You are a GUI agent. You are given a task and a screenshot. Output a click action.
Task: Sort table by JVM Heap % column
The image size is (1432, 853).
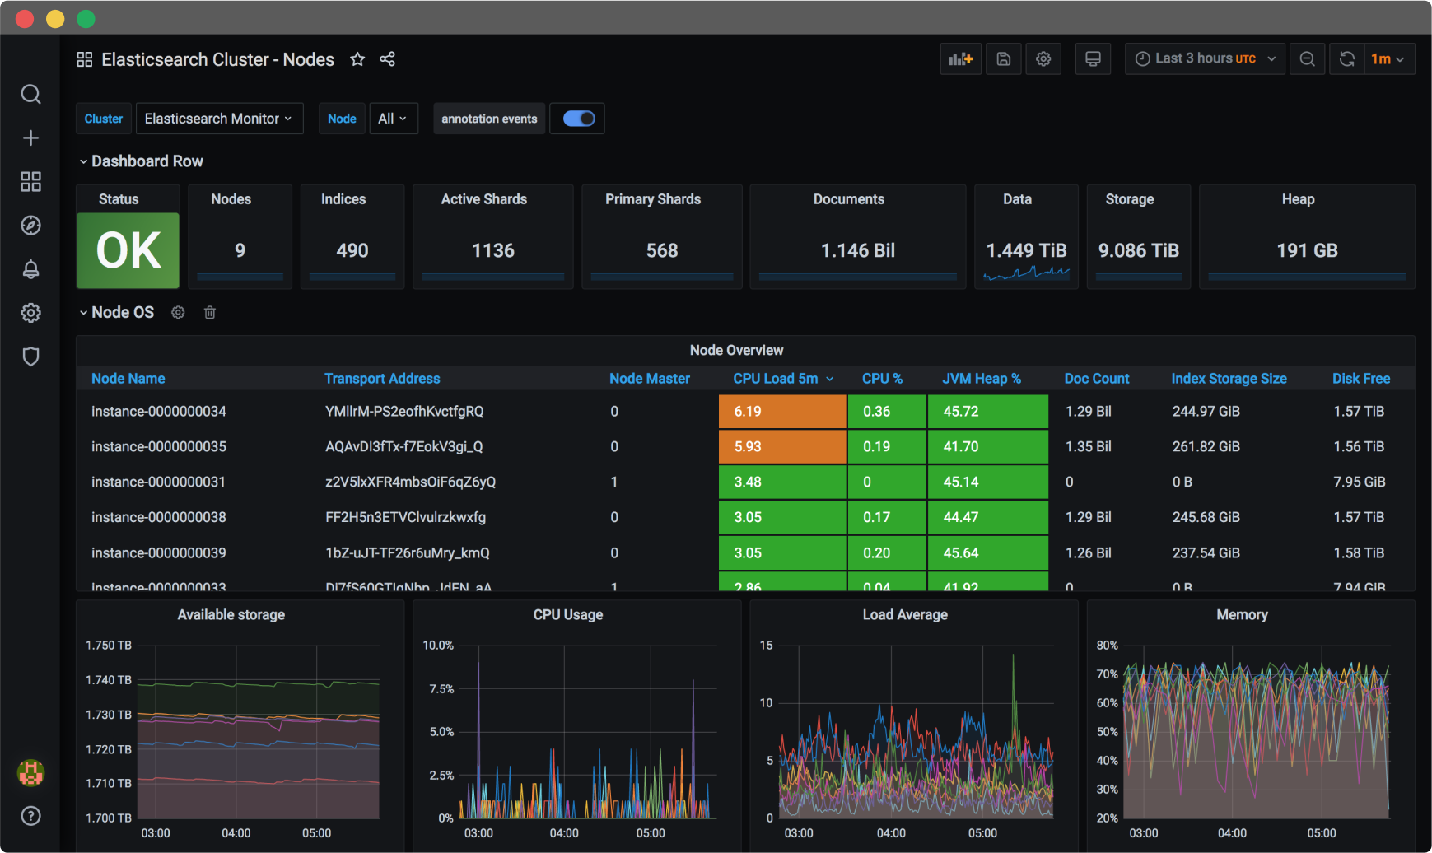[982, 379]
